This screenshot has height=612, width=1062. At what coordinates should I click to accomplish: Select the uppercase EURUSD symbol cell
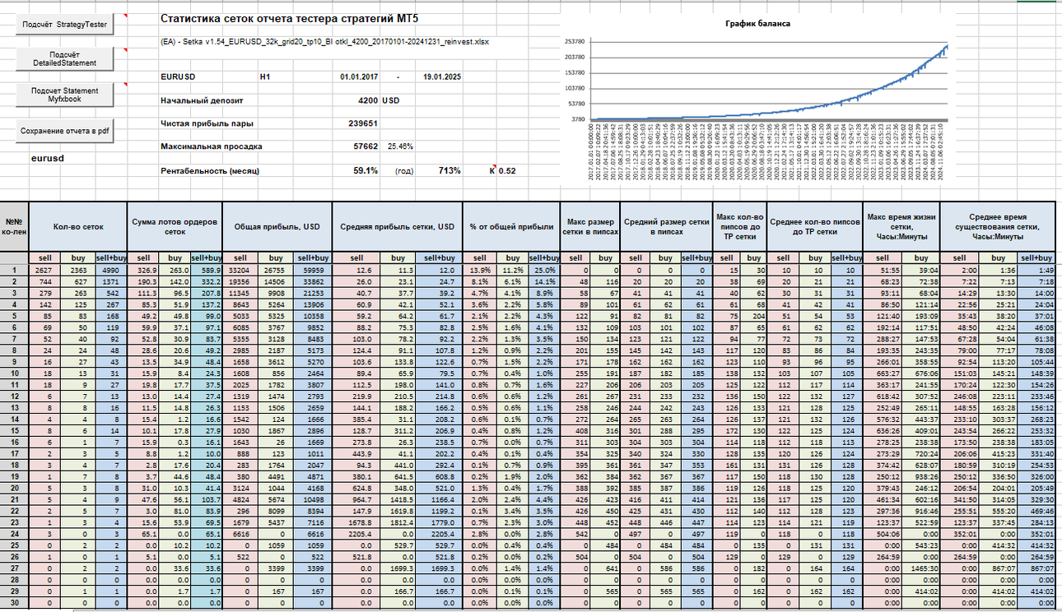pos(179,76)
